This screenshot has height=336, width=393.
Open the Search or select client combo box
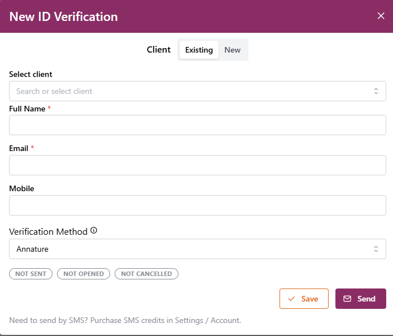click(x=192, y=91)
